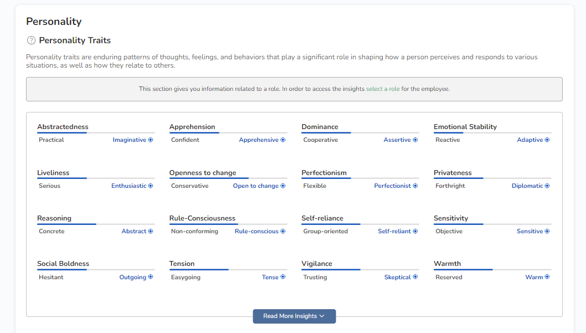Click the Social Boldness trait heading
Image resolution: width=586 pixels, height=333 pixels.
(x=63, y=264)
